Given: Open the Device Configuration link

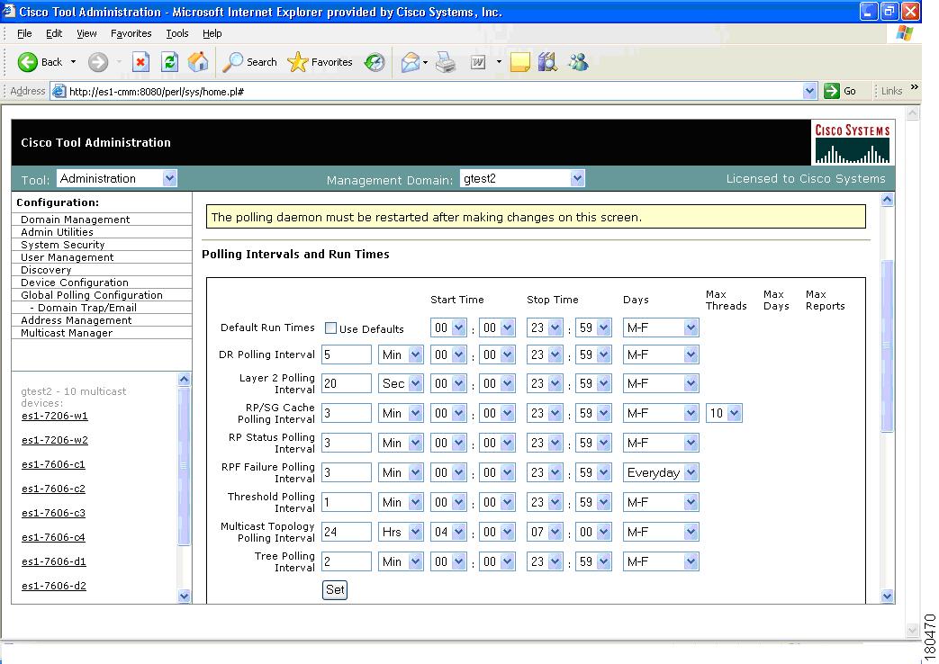Looking at the screenshot, I should [75, 283].
